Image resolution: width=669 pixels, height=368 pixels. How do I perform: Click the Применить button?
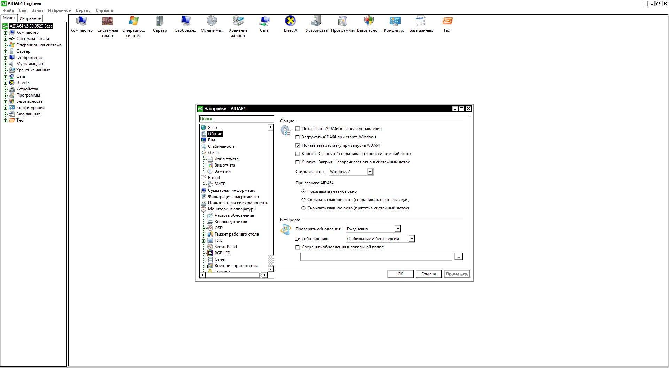(x=457, y=274)
